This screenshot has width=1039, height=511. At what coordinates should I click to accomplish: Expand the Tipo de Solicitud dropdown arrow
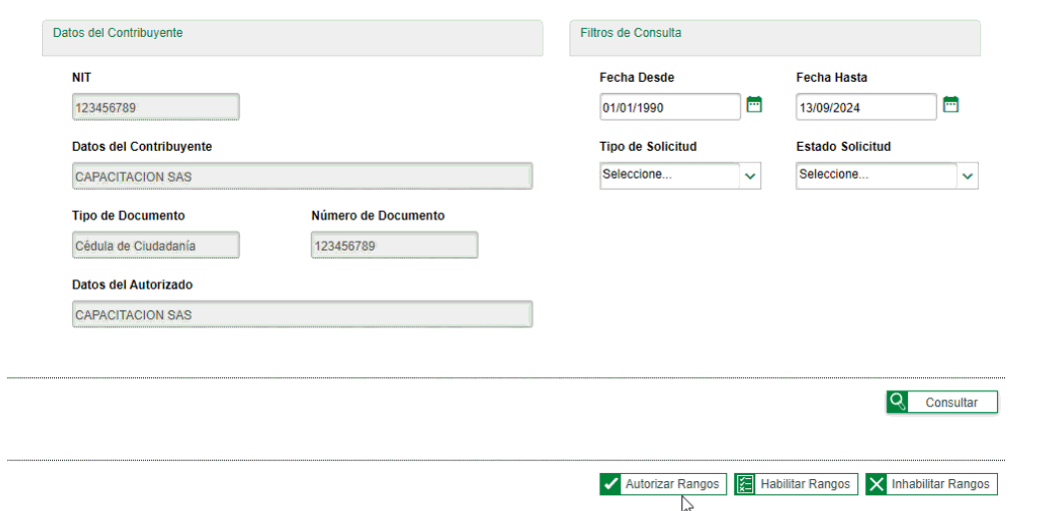point(750,176)
